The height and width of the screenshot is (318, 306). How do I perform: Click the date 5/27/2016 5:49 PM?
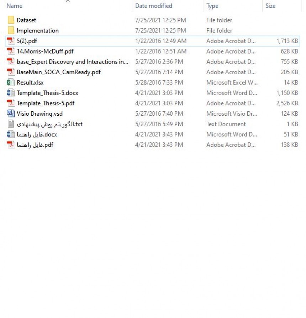tap(159, 124)
